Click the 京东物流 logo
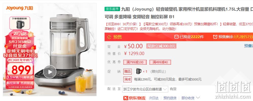Screen dimensions: 253x101 click(135, 98)
